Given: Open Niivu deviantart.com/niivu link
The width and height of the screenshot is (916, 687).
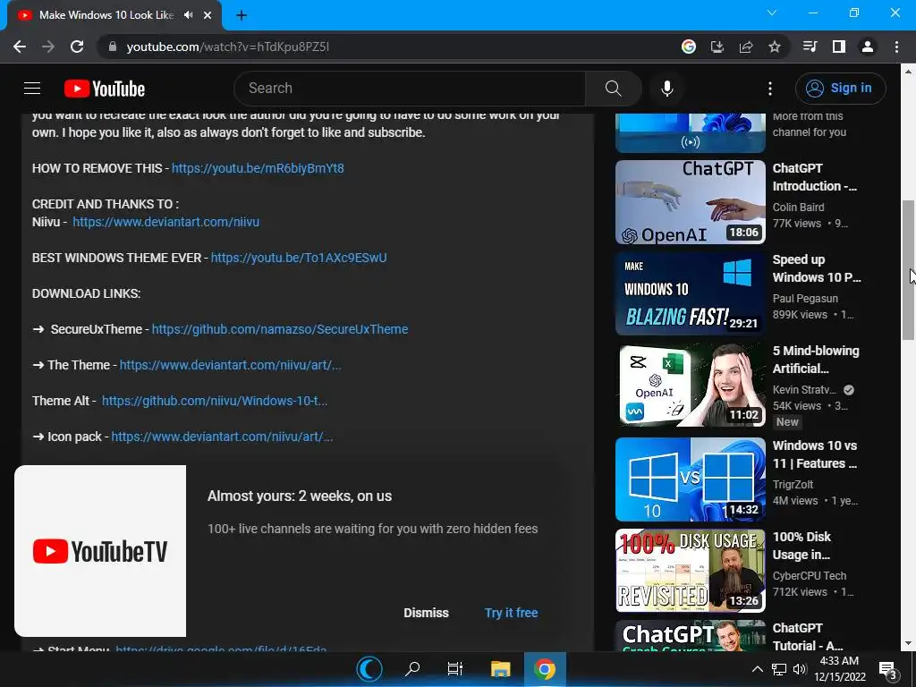Looking at the screenshot, I should [165, 222].
